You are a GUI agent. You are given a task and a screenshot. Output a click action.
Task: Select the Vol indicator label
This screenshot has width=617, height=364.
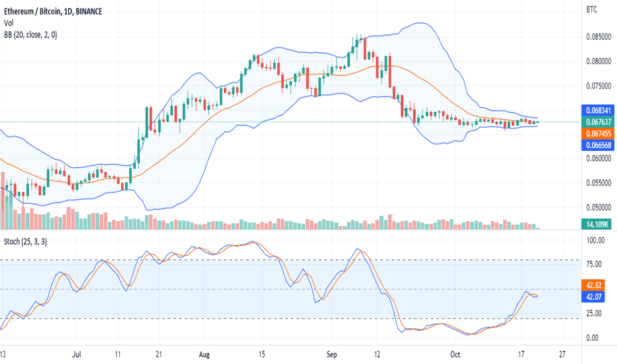pos(8,23)
